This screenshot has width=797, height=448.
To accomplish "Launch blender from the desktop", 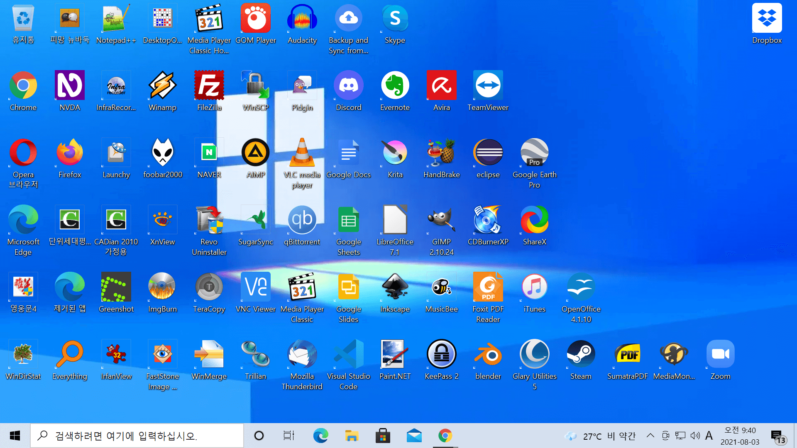I will click(x=488, y=360).
